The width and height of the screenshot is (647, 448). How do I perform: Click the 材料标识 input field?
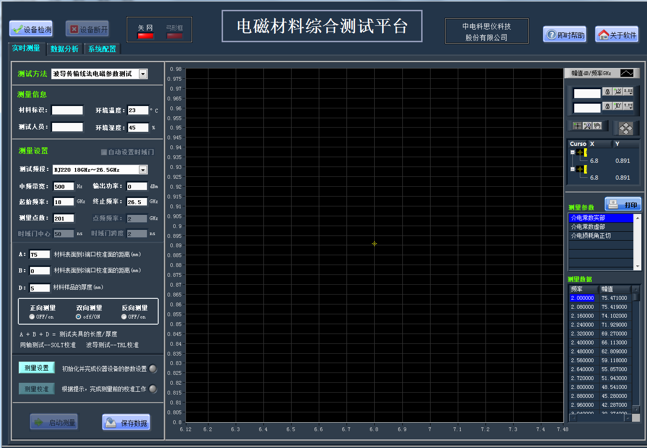[67, 110]
